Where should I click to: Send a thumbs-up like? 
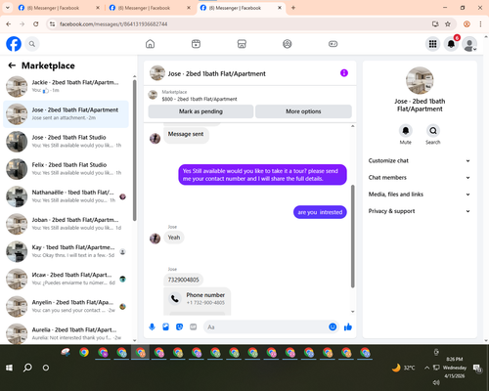348,326
